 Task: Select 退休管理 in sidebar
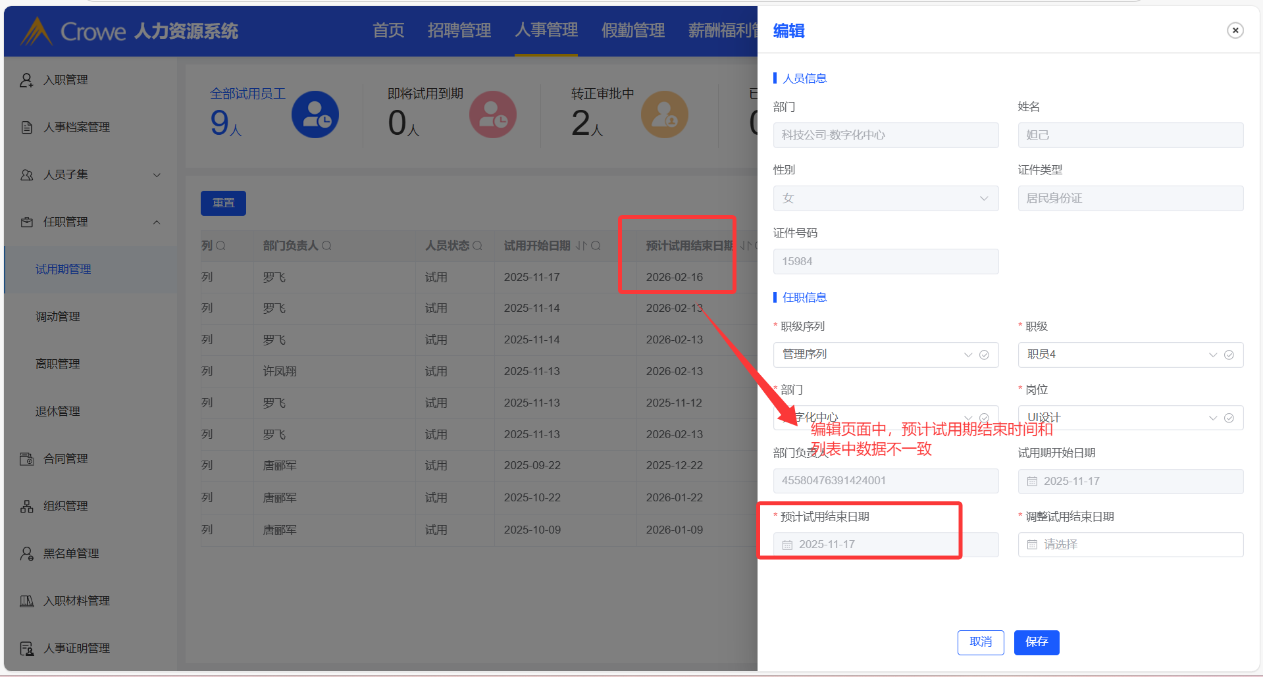click(58, 412)
